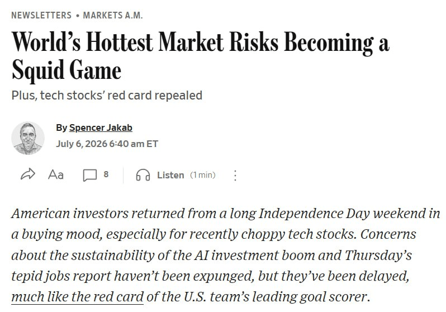Click the headphones listen icon

tap(143, 175)
